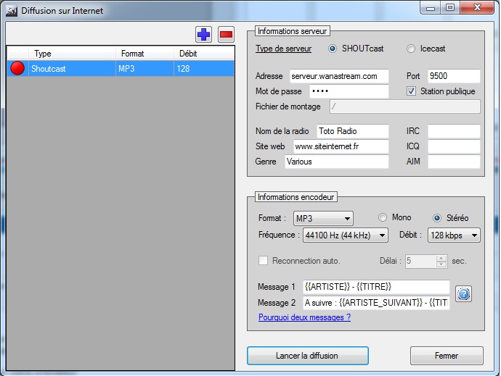Click the Fermer button

click(x=447, y=356)
